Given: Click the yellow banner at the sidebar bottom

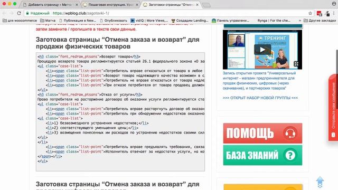Looking at the screenshot, I should point(263,187).
